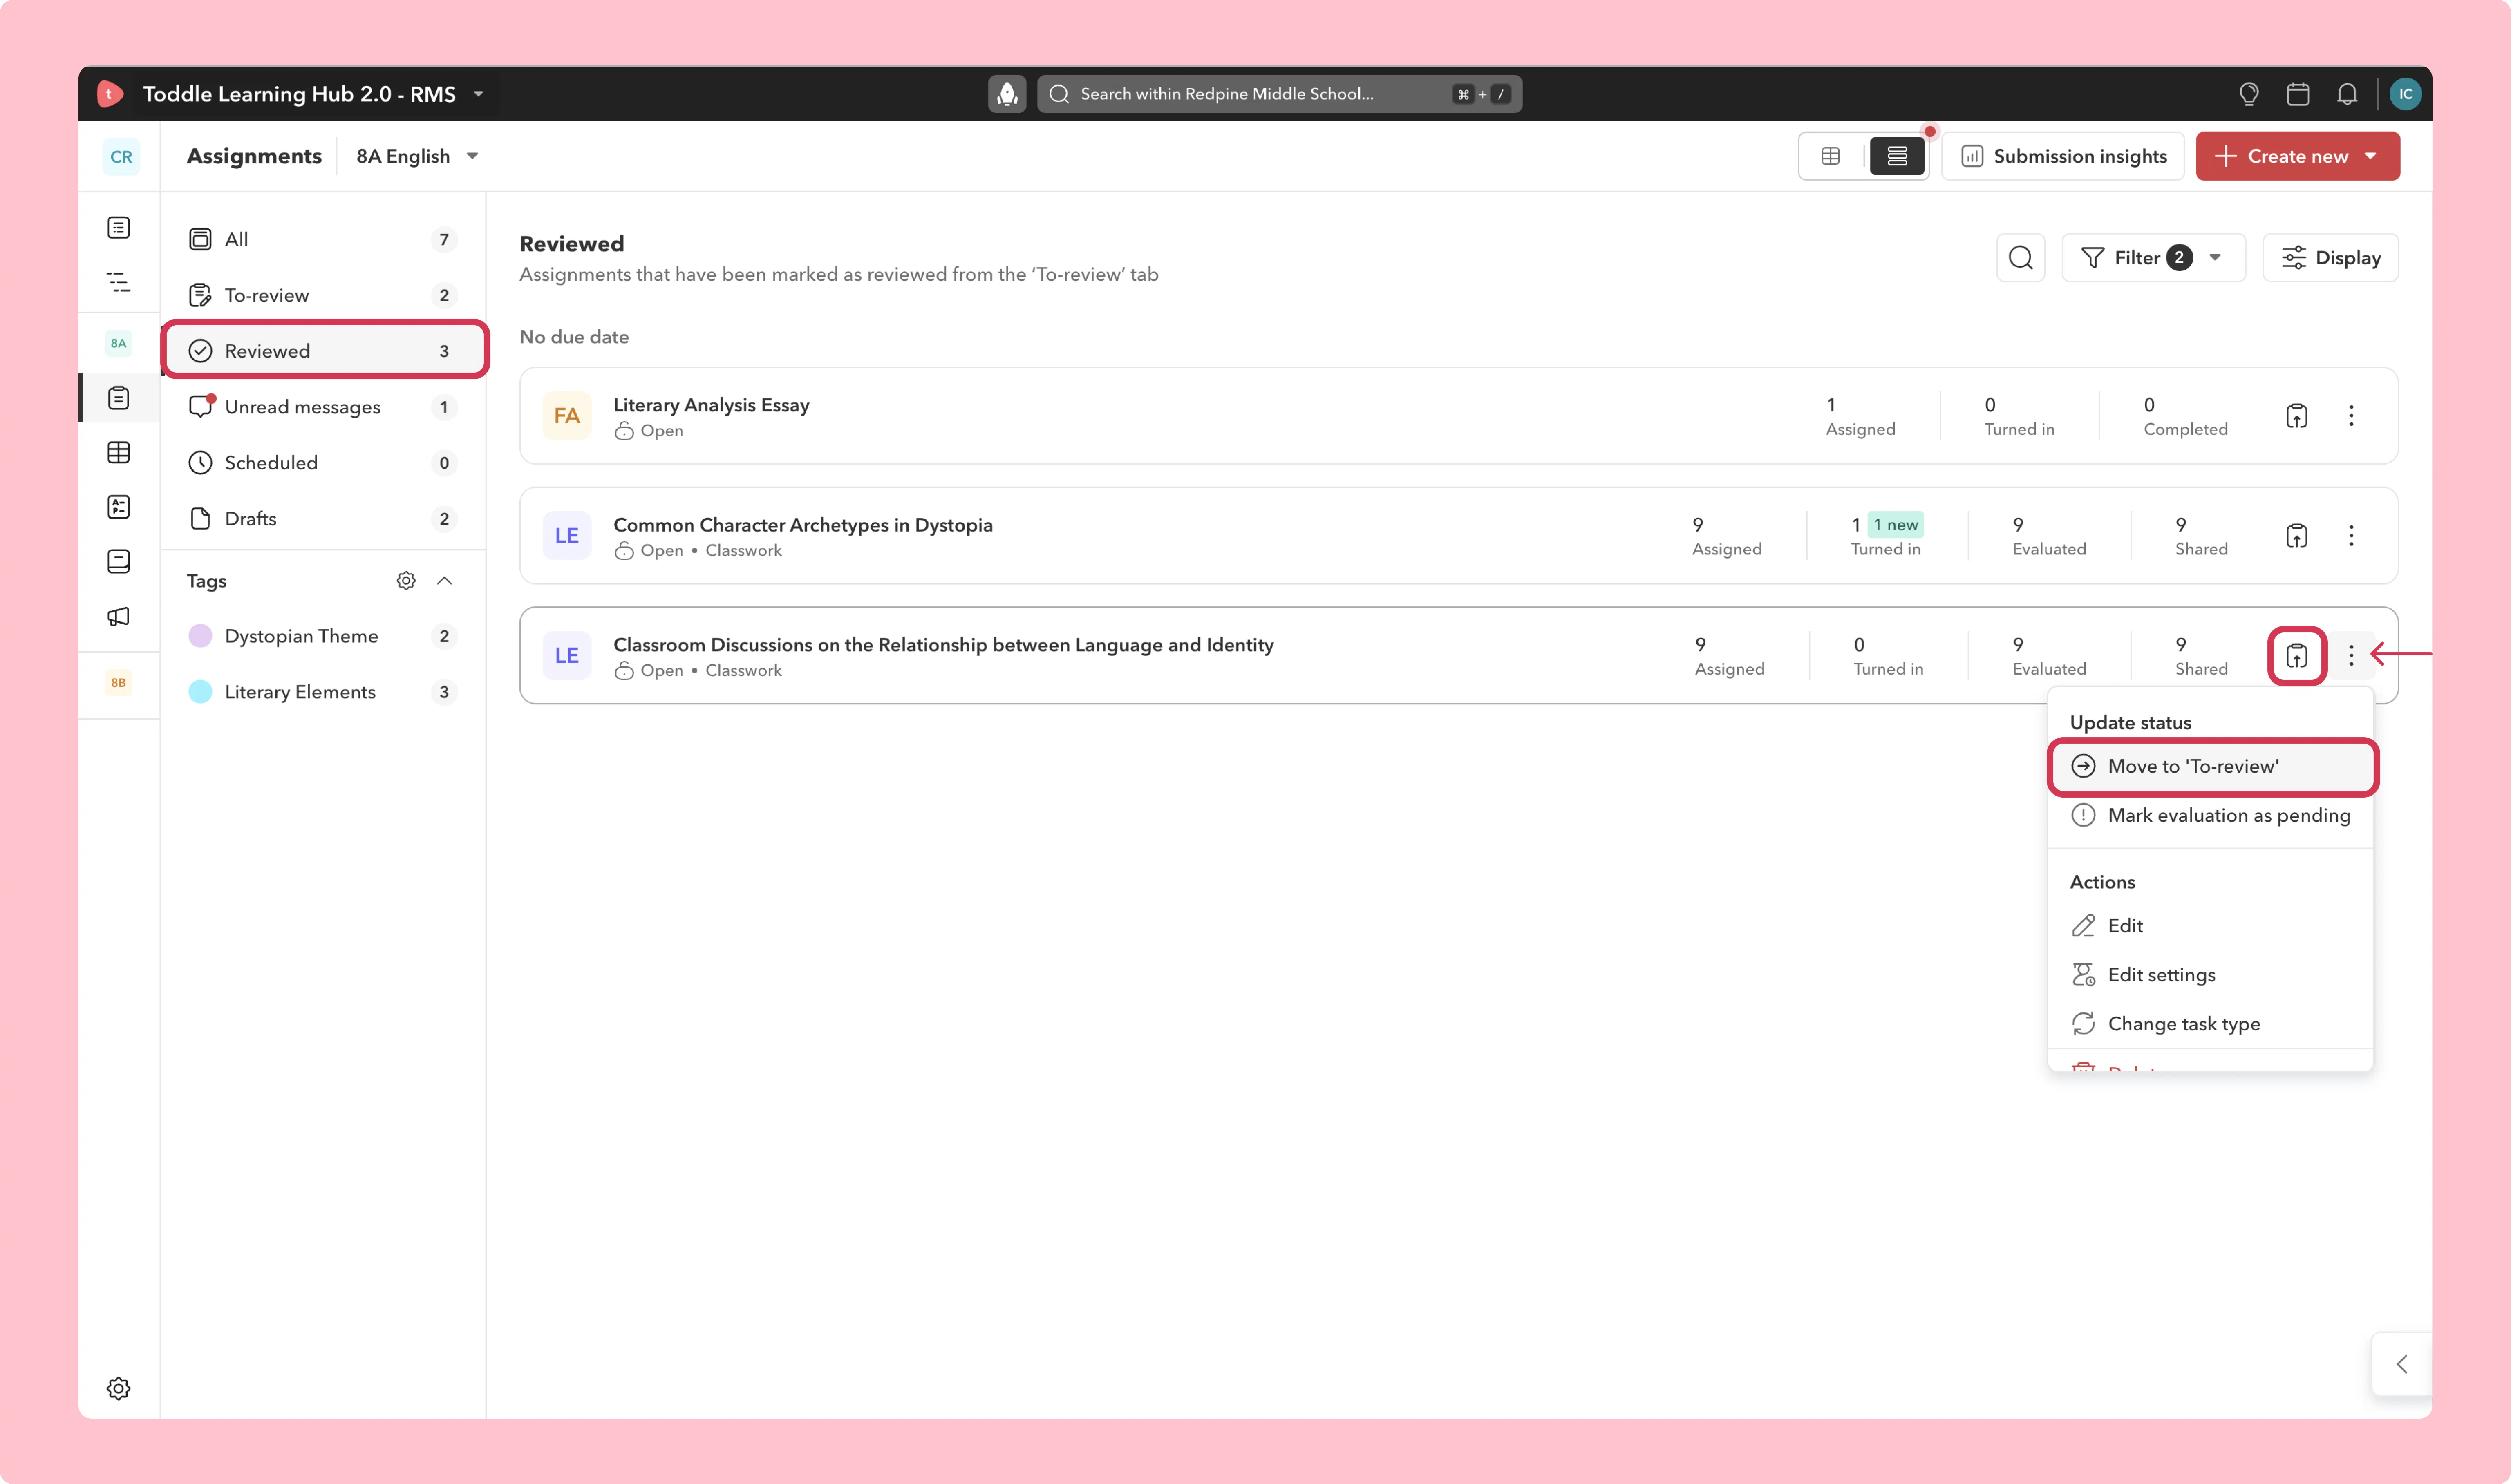Viewport: 2511px width, 1484px height.
Task: Open the rocket launcher icon
Action: (1007, 94)
